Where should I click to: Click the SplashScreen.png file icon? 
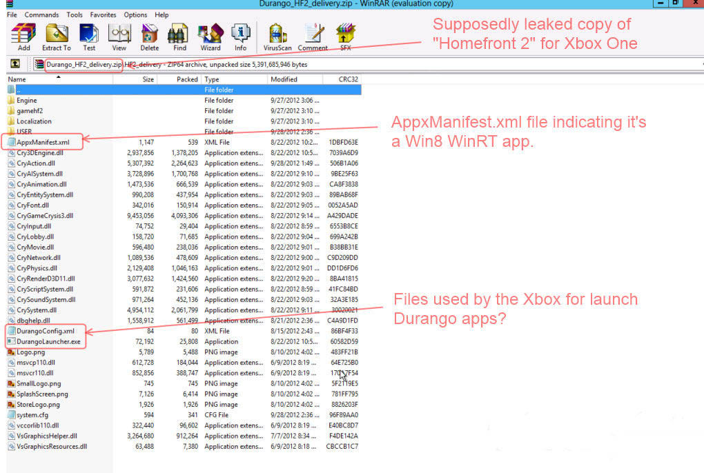pyautogui.click(x=11, y=394)
